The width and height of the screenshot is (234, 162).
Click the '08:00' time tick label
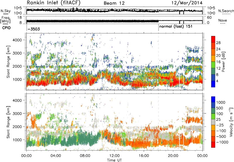click(85, 156)
